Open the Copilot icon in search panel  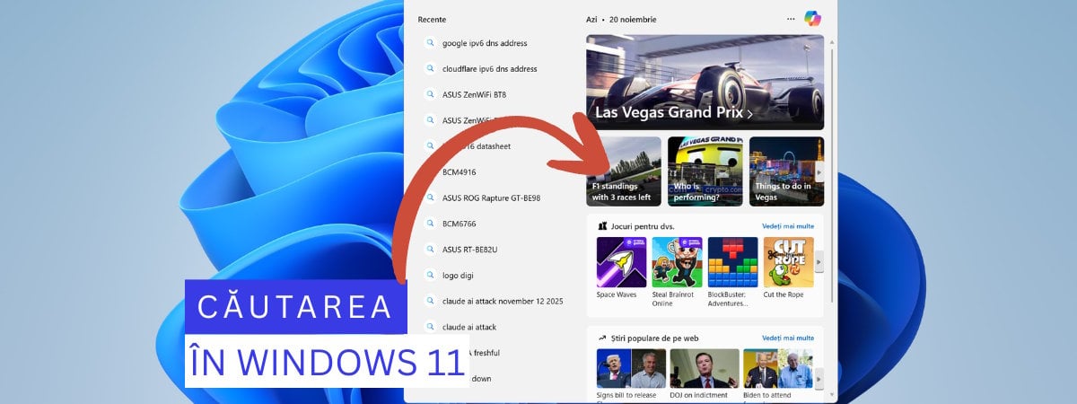812,18
